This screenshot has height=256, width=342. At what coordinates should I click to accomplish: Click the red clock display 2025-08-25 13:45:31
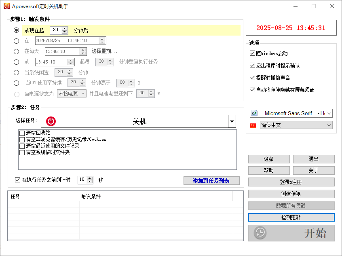[291, 28]
